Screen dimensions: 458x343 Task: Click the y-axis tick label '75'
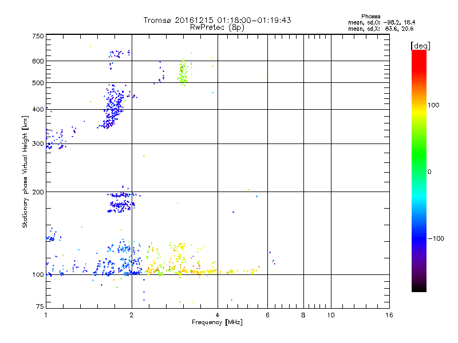[40, 306]
